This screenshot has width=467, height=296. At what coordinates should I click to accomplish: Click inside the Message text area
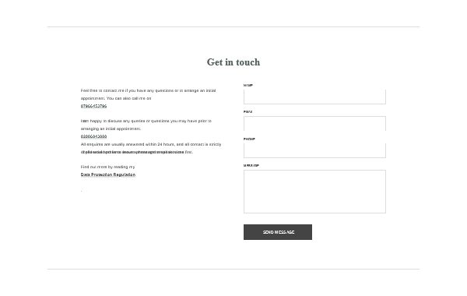pos(314,192)
